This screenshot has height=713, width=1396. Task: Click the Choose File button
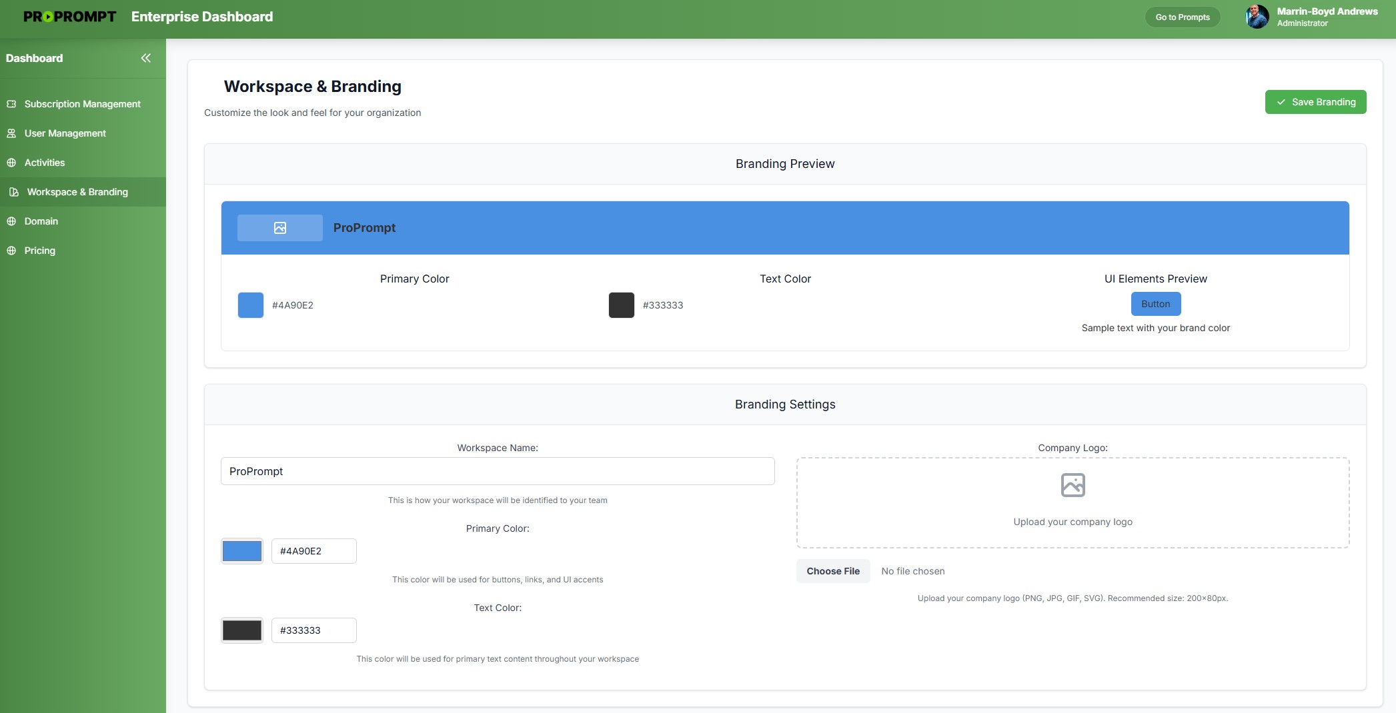click(x=833, y=571)
